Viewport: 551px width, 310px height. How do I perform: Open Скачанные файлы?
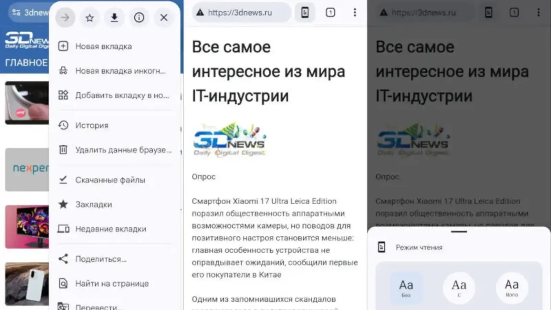click(110, 180)
